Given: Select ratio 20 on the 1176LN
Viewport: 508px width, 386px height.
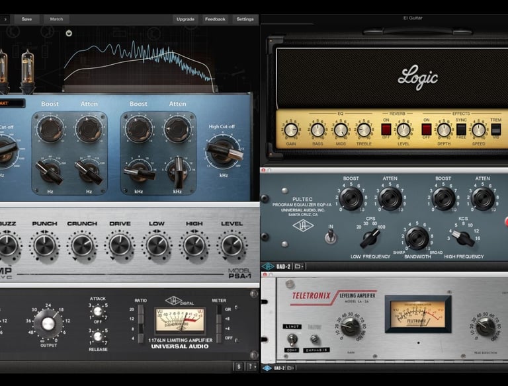Looking at the screenshot, I should 141,309.
